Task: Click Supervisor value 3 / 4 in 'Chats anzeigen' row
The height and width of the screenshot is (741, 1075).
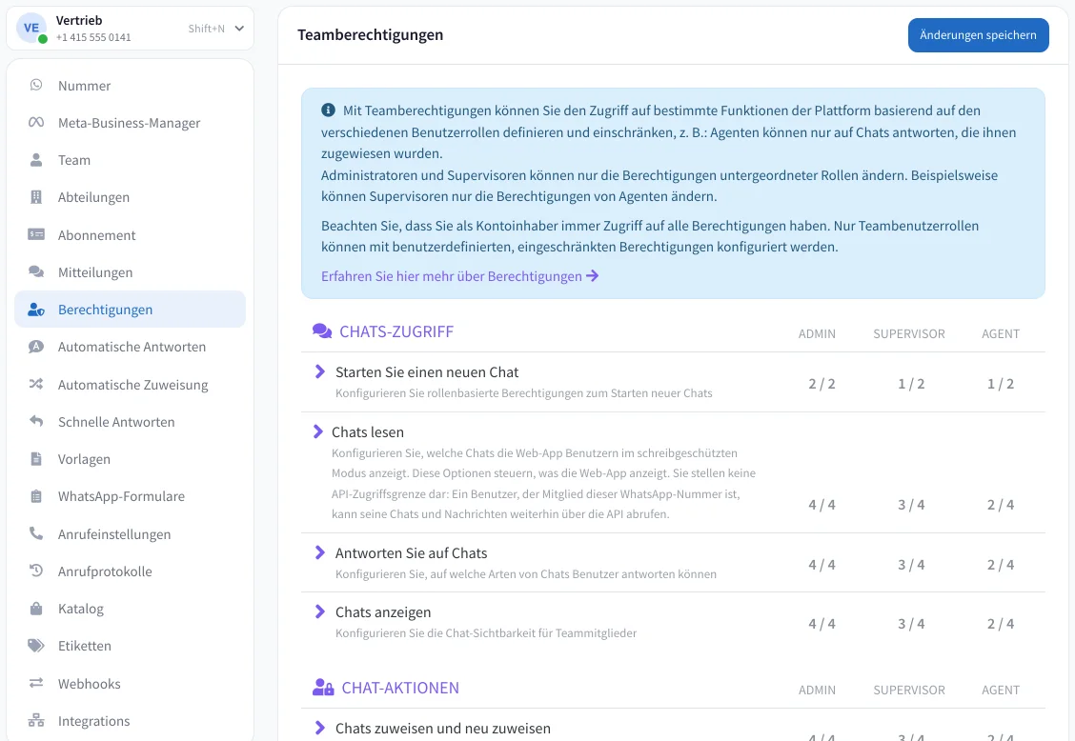Action: (x=911, y=624)
